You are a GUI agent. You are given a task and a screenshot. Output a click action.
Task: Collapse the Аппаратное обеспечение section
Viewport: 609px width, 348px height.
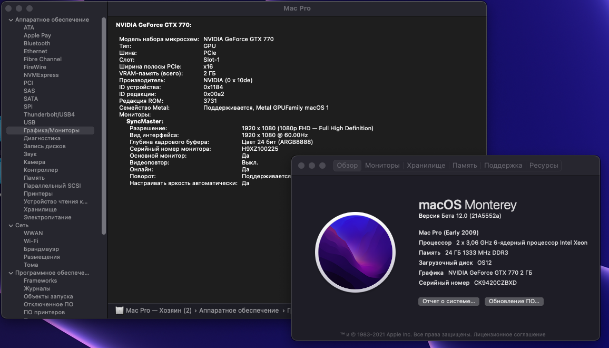tap(11, 20)
